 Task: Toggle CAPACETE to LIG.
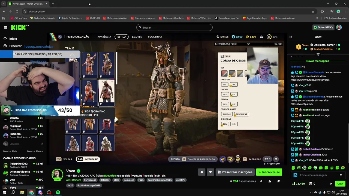225,85
